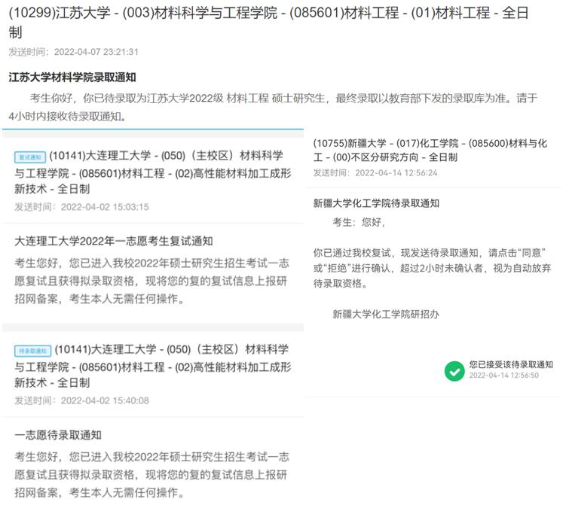
Task: Click the send time 2022-04-02 15:40:08
Action: tap(81, 400)
